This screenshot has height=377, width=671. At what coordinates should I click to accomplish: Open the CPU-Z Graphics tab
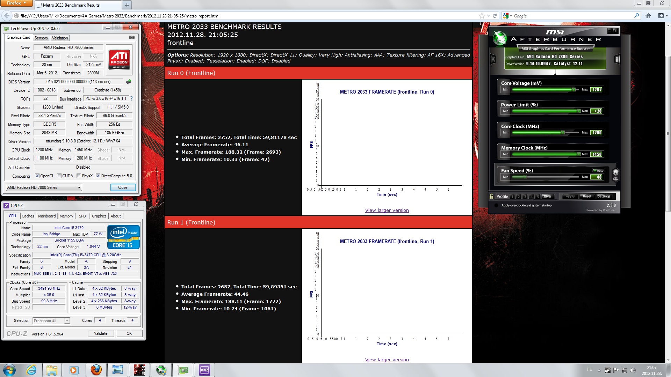coord(99,216)
